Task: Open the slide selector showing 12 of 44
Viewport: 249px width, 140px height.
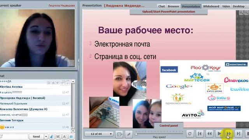Action: tap(98, 134)
